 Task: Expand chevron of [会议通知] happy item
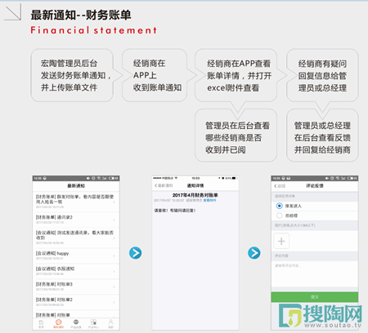[x=114, y=255]
